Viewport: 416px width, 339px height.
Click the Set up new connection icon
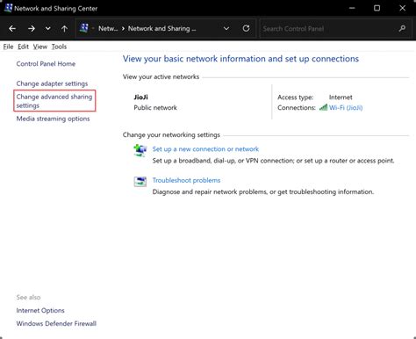pos(140,150)
